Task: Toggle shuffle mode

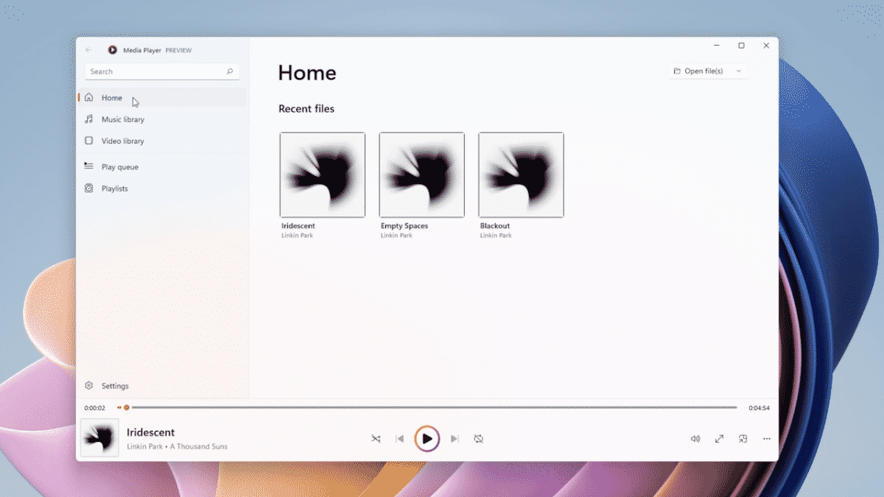Action: click(376, 439)
